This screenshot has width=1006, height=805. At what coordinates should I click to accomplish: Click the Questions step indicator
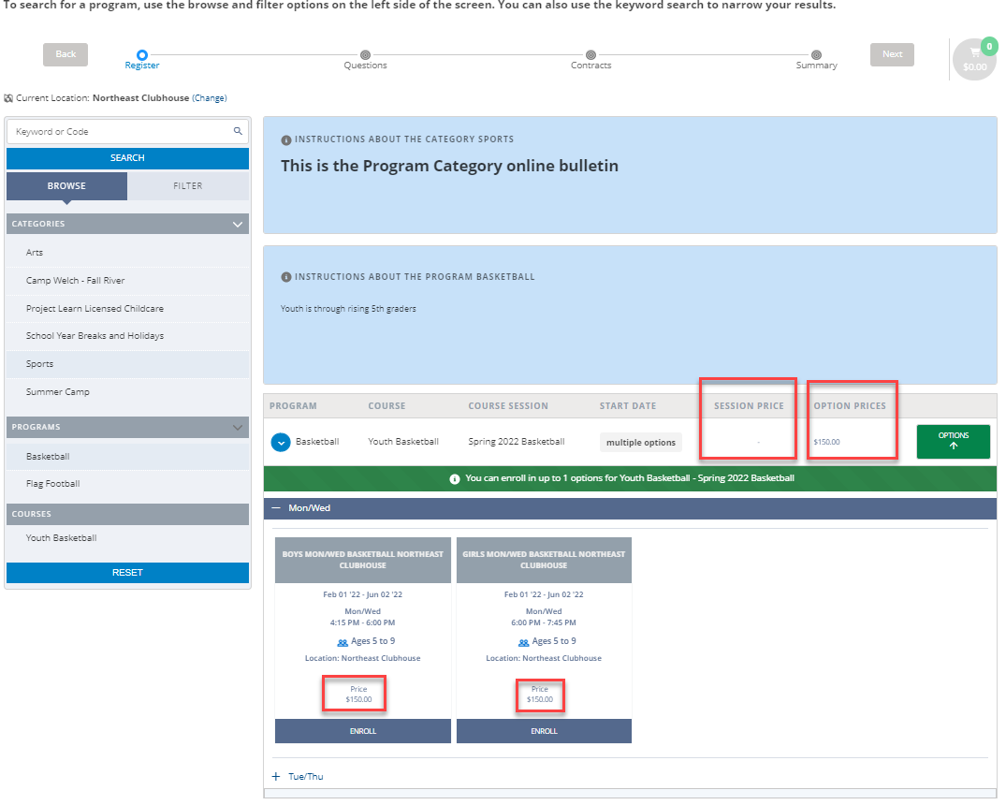pos(365,54)
